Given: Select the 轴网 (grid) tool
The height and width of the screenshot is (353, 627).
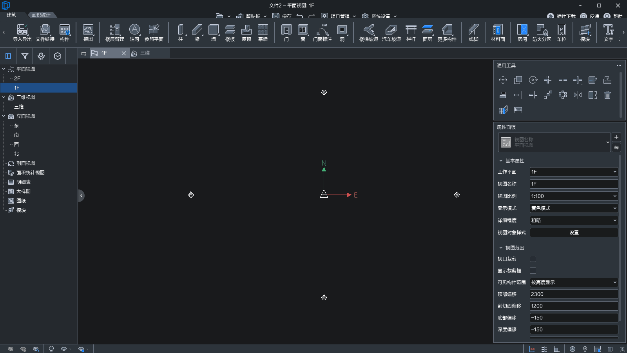Looking at the screenshot, I should coord(134,33).
